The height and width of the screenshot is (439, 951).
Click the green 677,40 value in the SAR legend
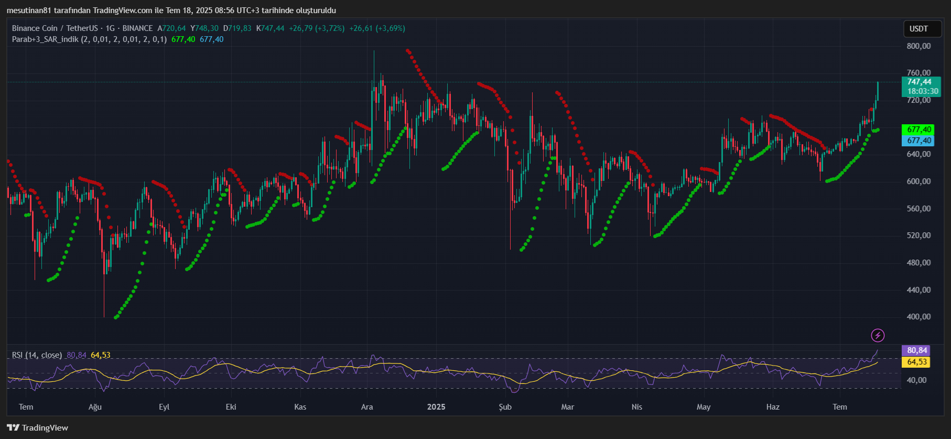click(x=183, y=39)
